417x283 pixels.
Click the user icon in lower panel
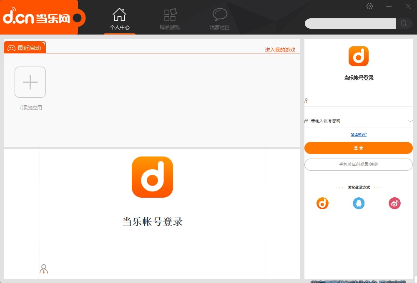coord(44,269)
